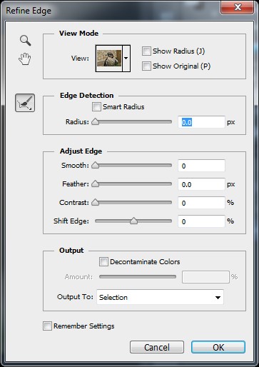Click the bird View mode thumbnail
This screenshot has width=259, height=367.
[109, 59]
